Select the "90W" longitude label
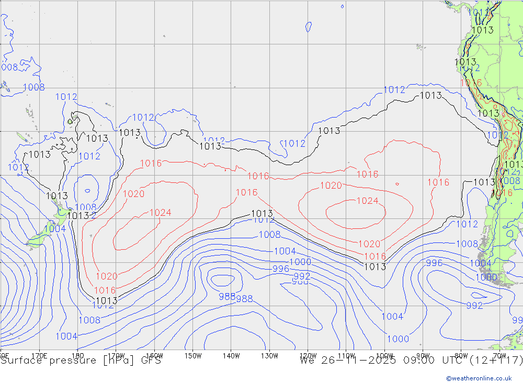The image size is (523, 383). point(423,355)
